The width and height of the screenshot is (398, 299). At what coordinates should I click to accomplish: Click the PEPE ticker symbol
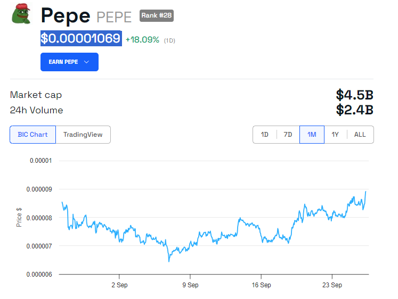pyautogui.click(x=114, y=17)
